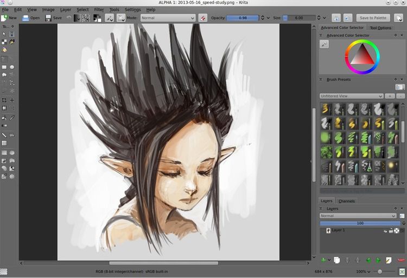Viewport: 407px width, 278px height.
Task: Click the Save to Palette button
Action: [x=372, y=18]
